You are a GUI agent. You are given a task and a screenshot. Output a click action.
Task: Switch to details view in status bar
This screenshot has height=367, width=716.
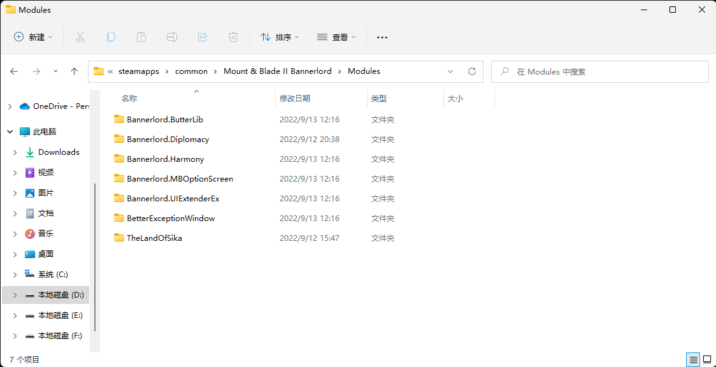(x=693, y=360)
